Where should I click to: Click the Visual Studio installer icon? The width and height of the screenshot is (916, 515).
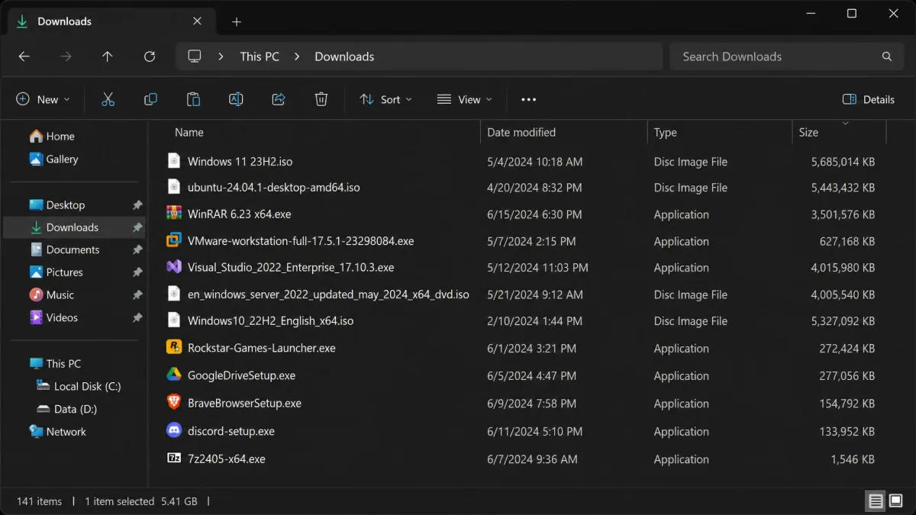[174, 267]
